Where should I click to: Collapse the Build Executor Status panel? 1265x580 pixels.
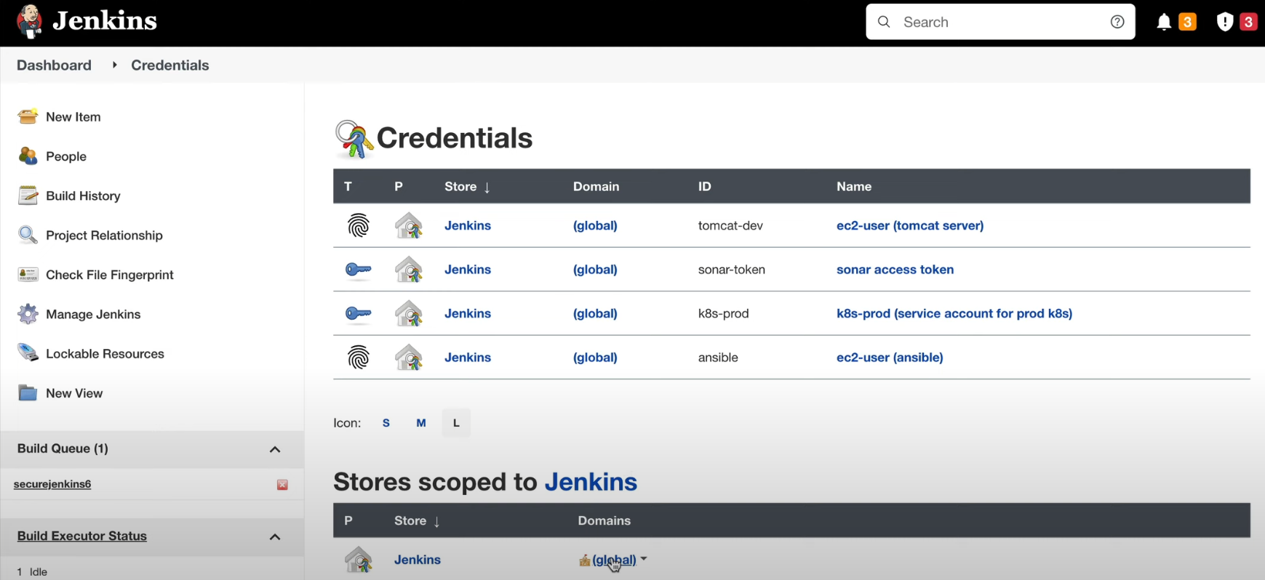[275, 537]
